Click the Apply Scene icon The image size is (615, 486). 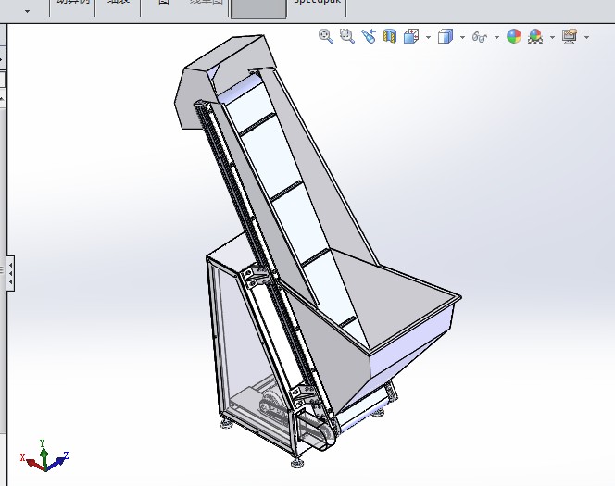coord(535,36)
